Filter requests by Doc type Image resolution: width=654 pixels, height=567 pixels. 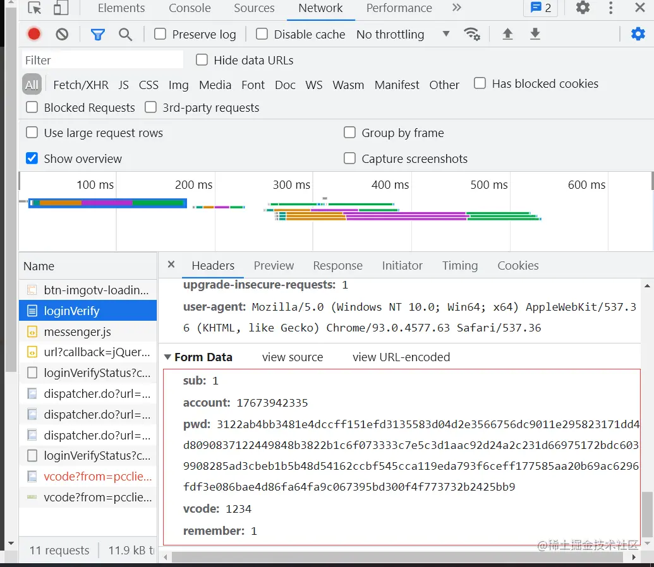click(285, 85)
